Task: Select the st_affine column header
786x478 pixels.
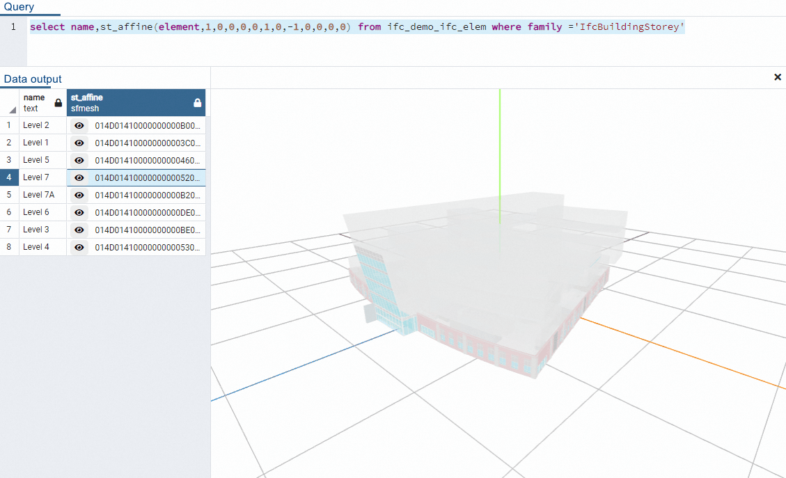Action: (125, 103)
